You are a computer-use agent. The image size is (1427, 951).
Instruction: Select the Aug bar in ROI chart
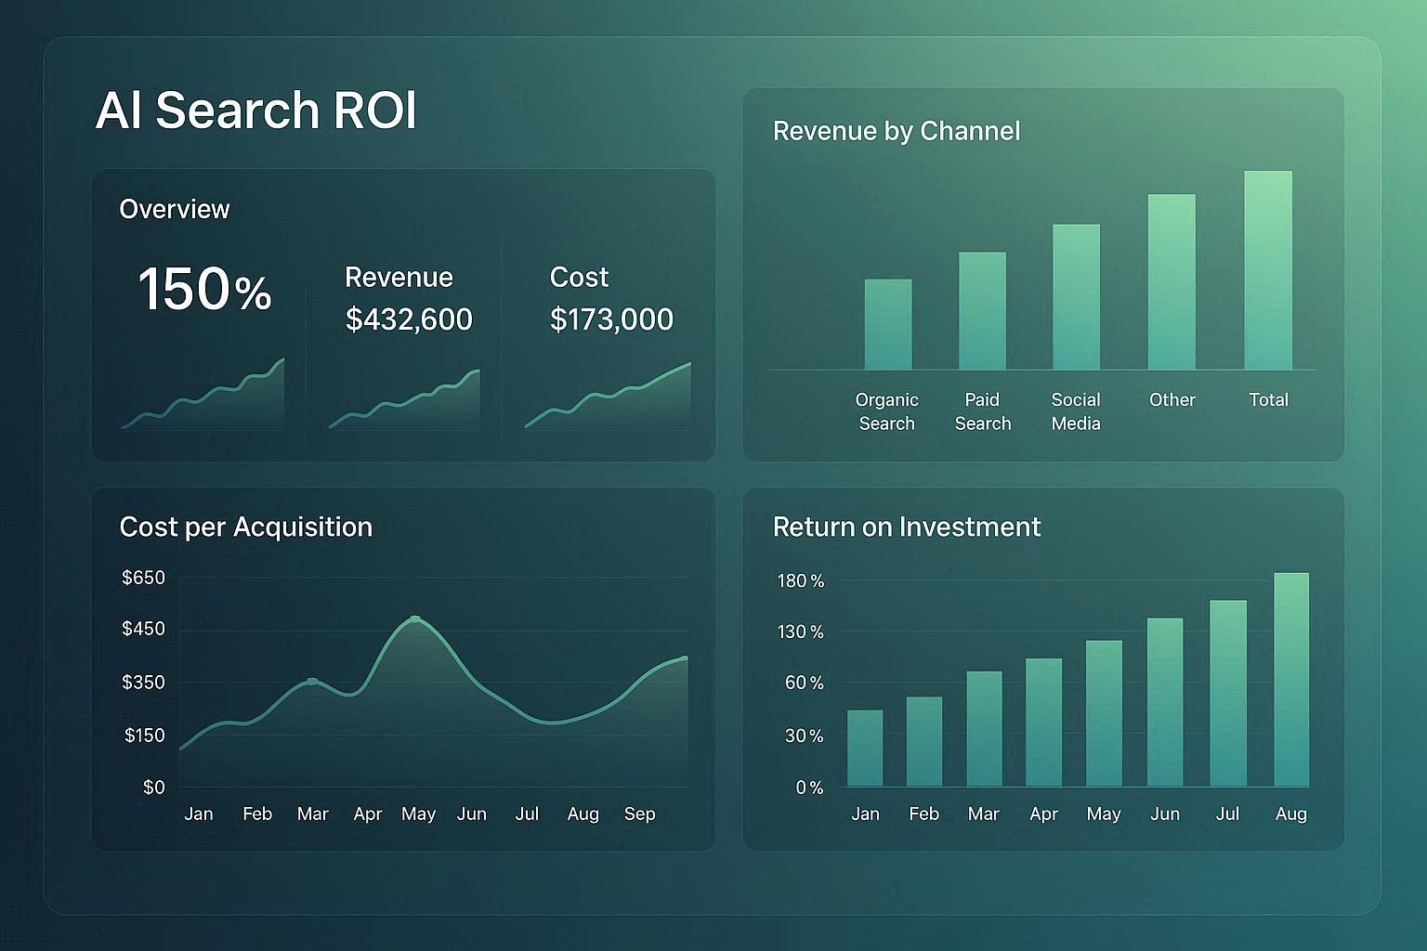click(1290, 680)
